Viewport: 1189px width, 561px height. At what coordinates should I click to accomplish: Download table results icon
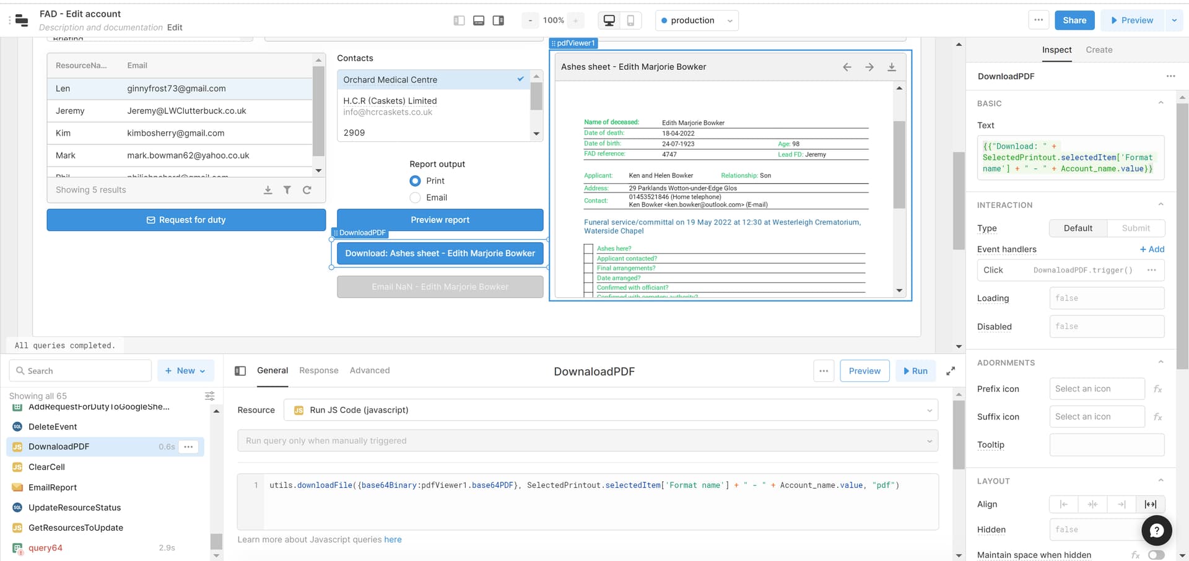(268, 190)
